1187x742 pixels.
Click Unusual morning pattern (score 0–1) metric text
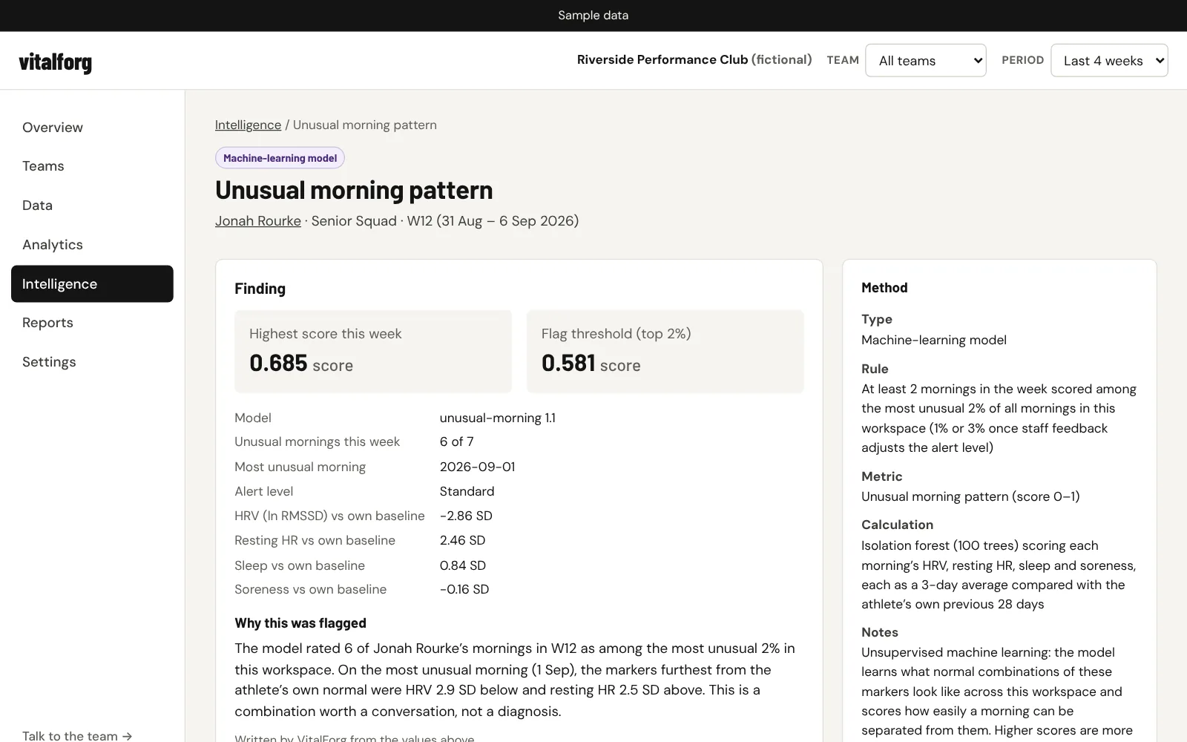click(970, 496)
